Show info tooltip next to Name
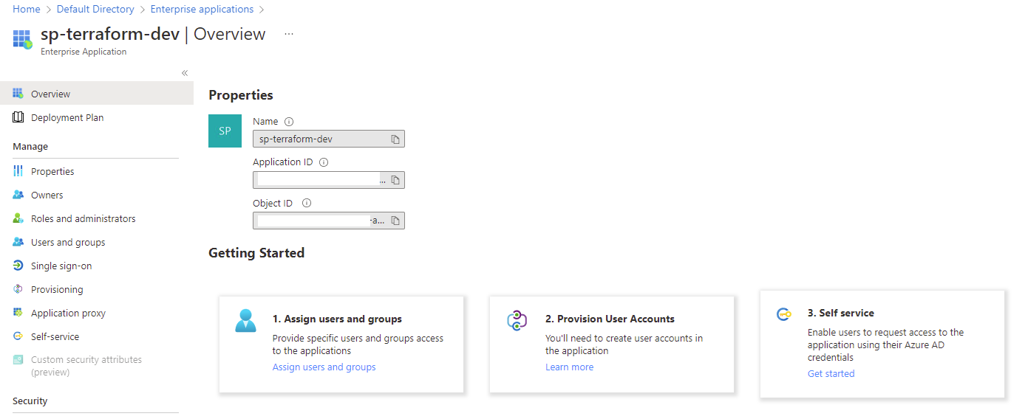The height and width of the screenshot is (419, 1025). [x=289, y=122]
